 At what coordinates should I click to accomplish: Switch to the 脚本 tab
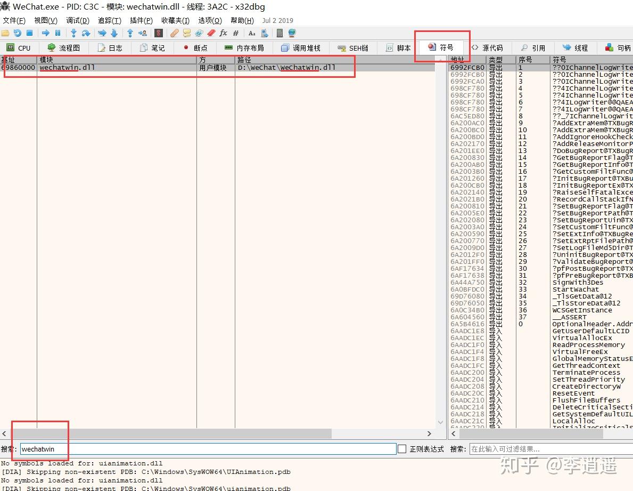click(x=398, y=47)
